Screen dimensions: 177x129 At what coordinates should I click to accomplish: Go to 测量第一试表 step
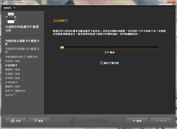coord(12,70)
